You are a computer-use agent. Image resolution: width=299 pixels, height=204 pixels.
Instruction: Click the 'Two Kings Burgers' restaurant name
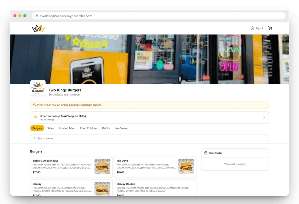click(x=65, y=90)
